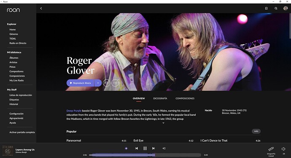Click the page vertical scrollbar

(290, 26)
